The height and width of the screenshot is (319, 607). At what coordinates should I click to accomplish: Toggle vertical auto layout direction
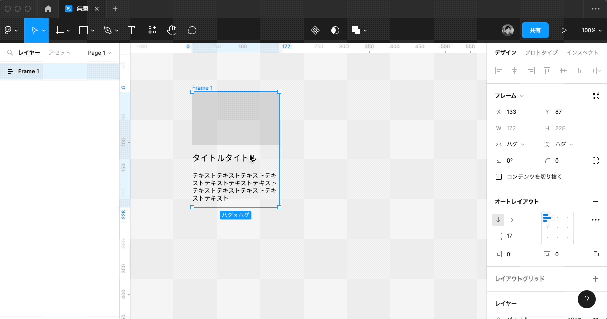(498, 220)
